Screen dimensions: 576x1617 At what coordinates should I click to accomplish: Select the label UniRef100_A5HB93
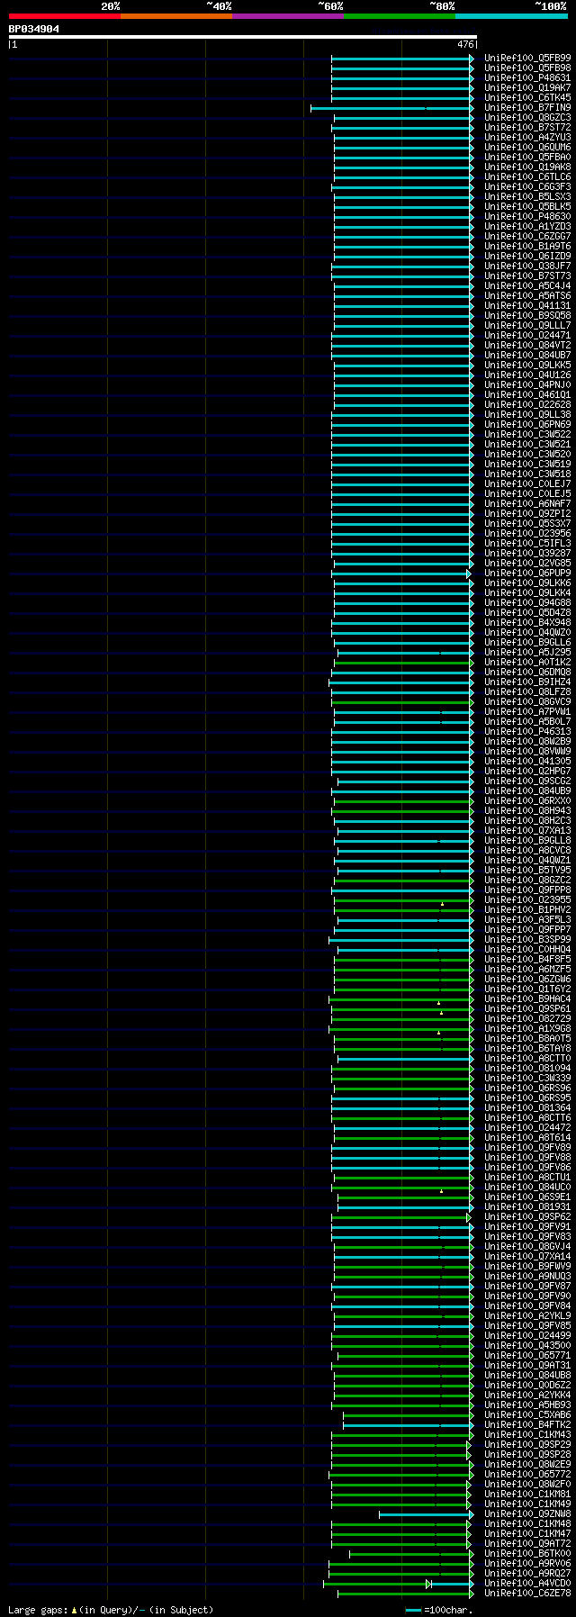[x=527, y=1405]
